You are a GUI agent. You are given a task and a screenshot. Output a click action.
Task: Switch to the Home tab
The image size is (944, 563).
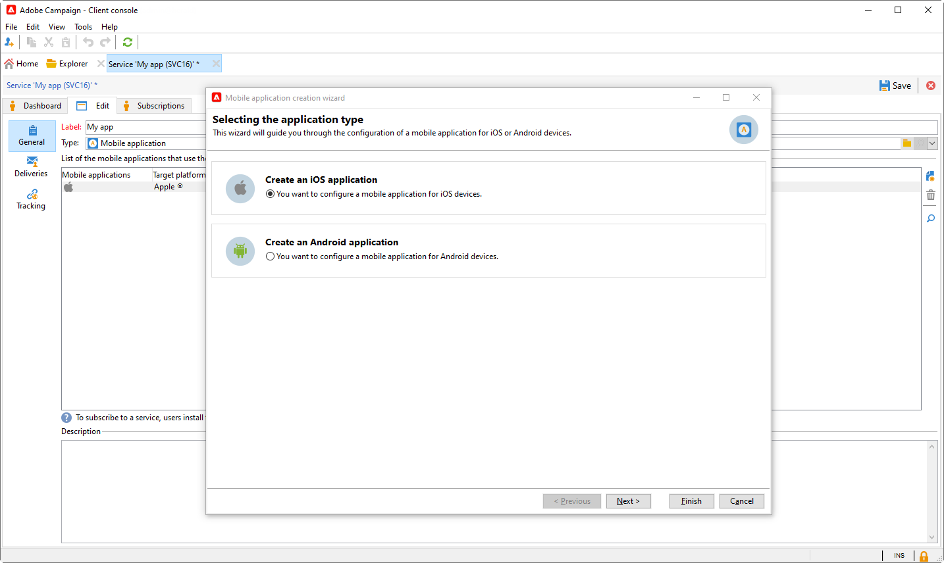tap(22, 64)
